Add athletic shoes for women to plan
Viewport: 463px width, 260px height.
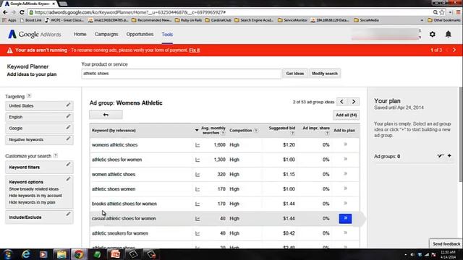point(346,159)
